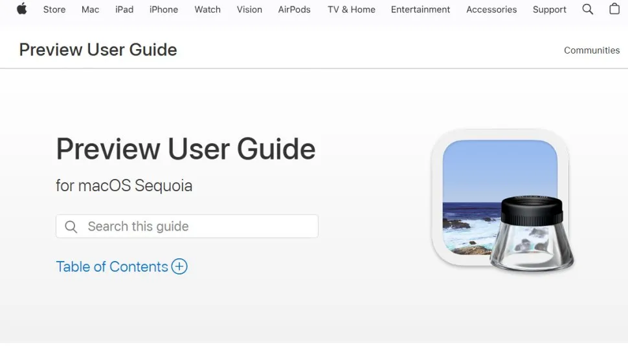The width and height of the screenshot is (628, 352).
Task: Select iPhone in the navigation bar
Action: (164, 10)
